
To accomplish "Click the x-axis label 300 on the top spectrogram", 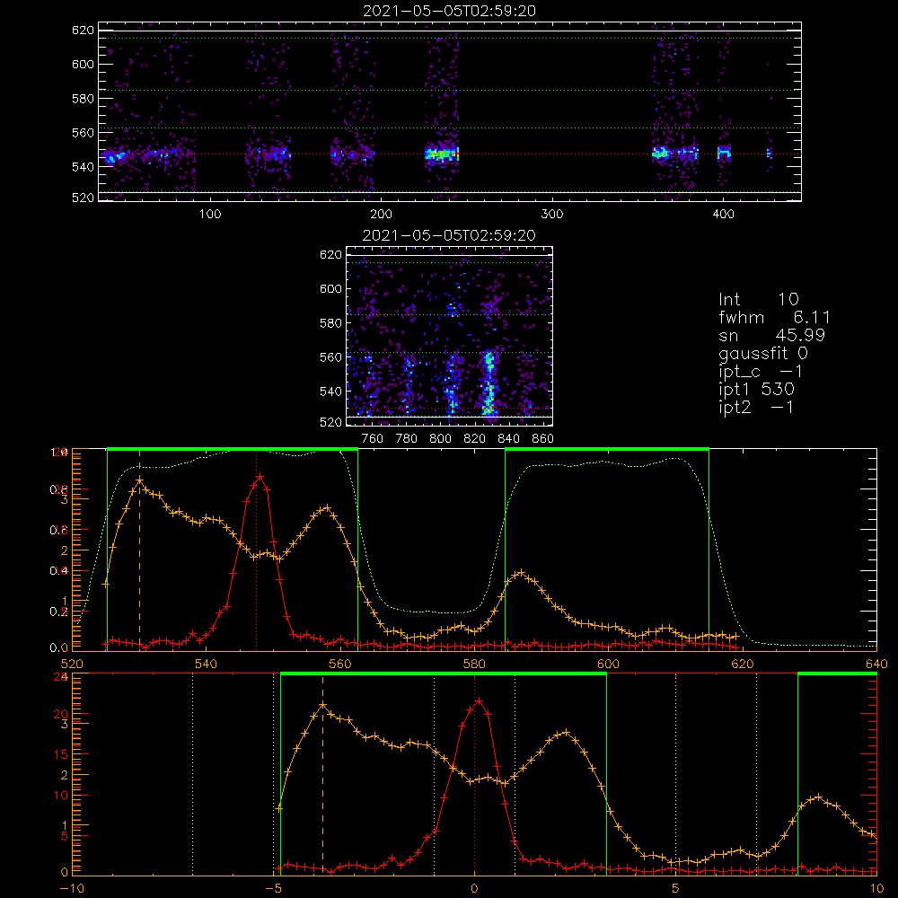I will [x=552, y=215].
